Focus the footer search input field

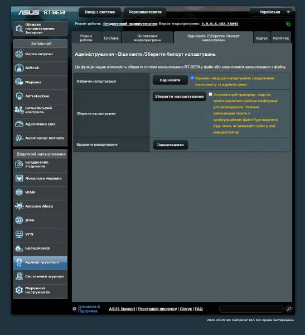click(251, 309)
